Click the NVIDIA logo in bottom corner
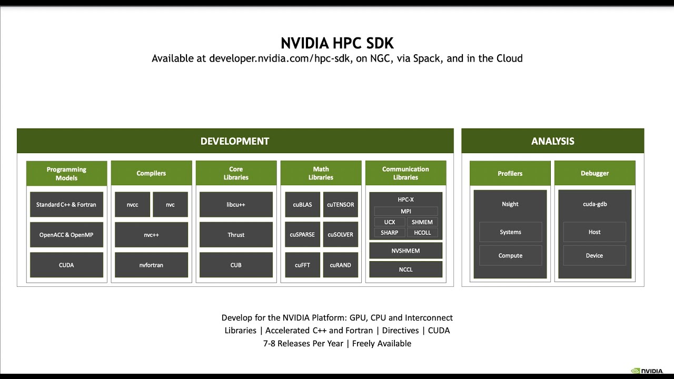674x379 pixels. click(647, 371)
